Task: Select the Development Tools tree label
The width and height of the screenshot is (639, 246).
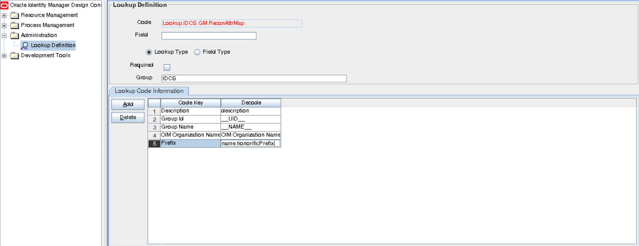Action: [x=46, y=55]
